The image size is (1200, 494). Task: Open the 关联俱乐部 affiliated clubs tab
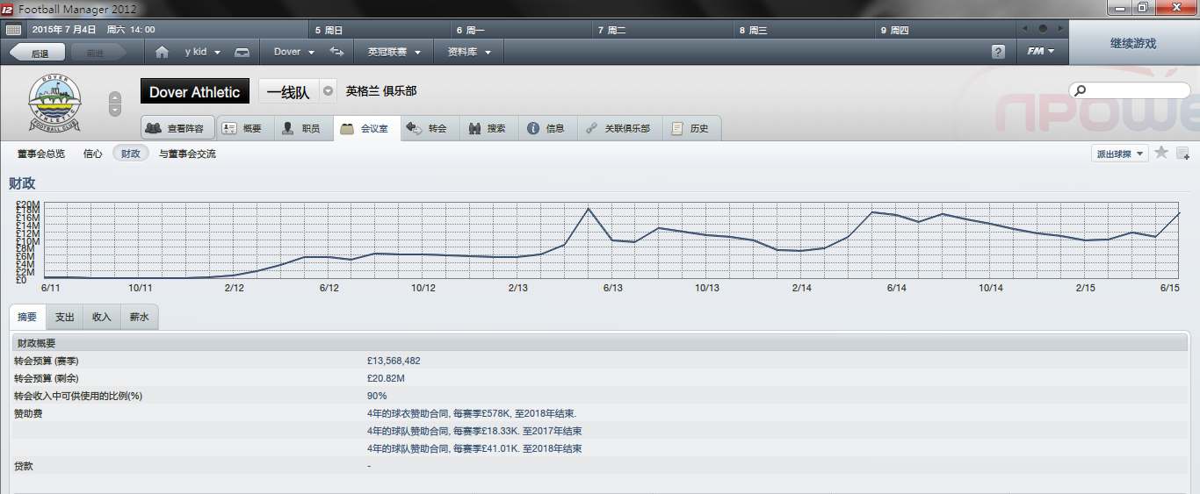(618, 128)
